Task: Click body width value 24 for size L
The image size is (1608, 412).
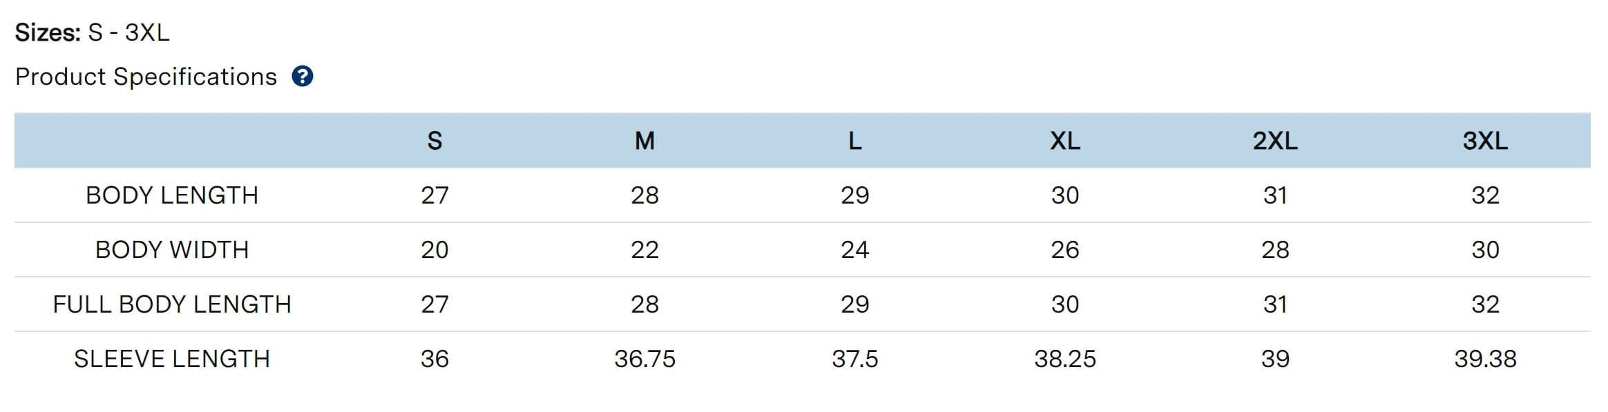Action: pos(854,250)
